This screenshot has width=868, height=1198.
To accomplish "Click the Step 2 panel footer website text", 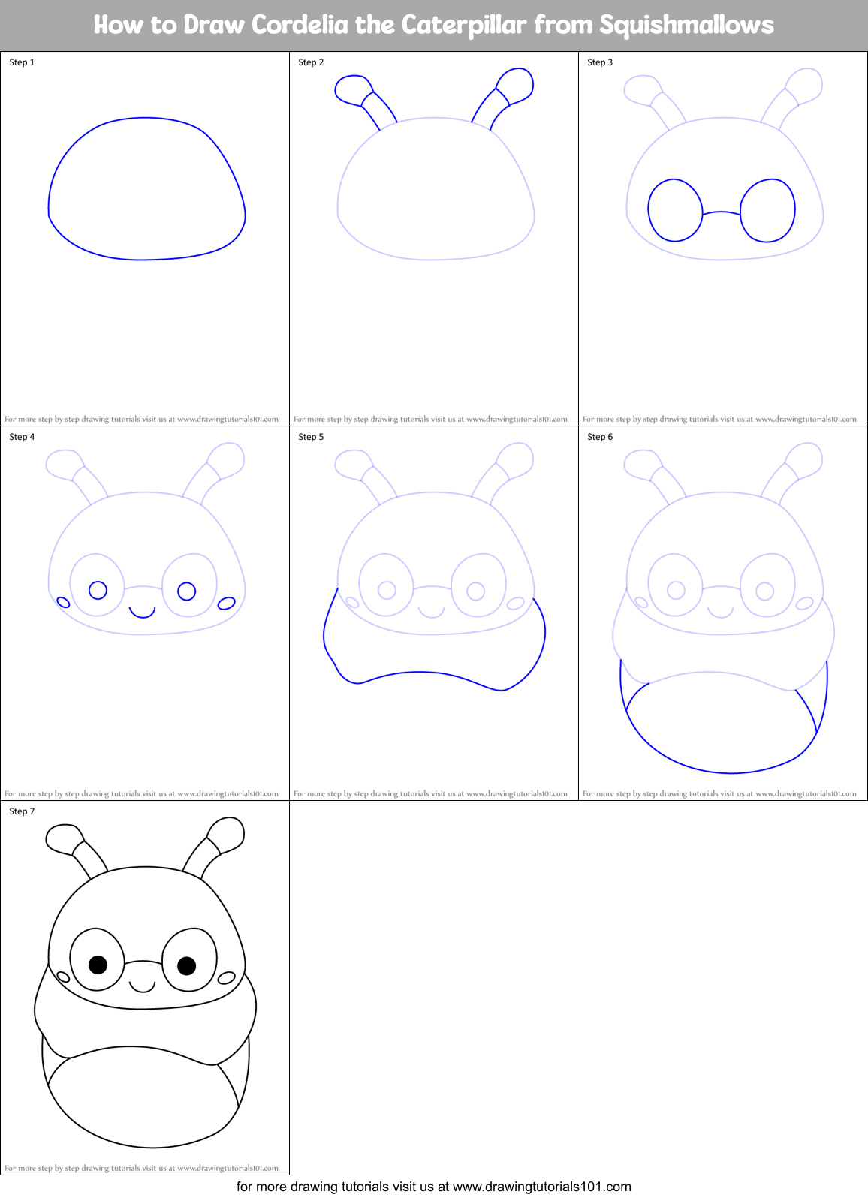I will click(x=430, y=420).
